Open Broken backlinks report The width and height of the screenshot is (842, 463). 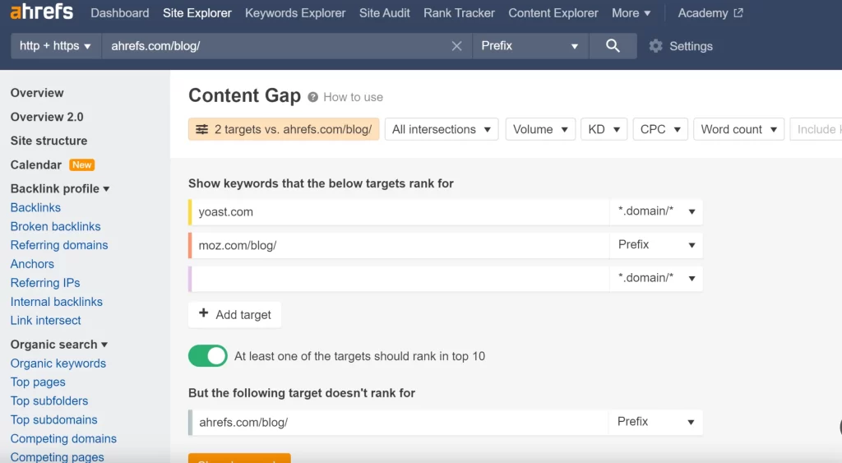pos(55,226)
